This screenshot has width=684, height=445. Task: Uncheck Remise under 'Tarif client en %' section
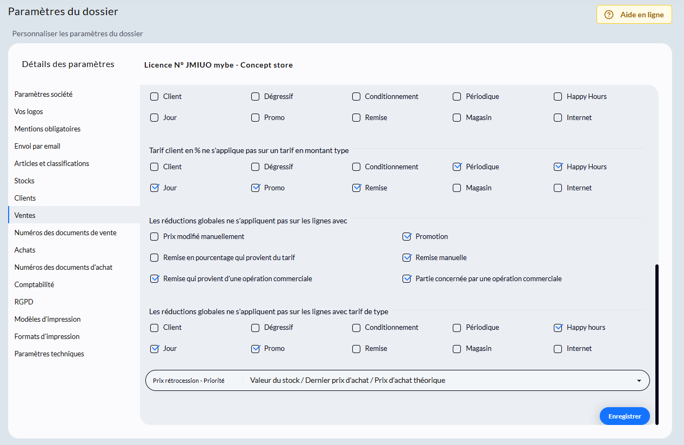pos(356,188)
